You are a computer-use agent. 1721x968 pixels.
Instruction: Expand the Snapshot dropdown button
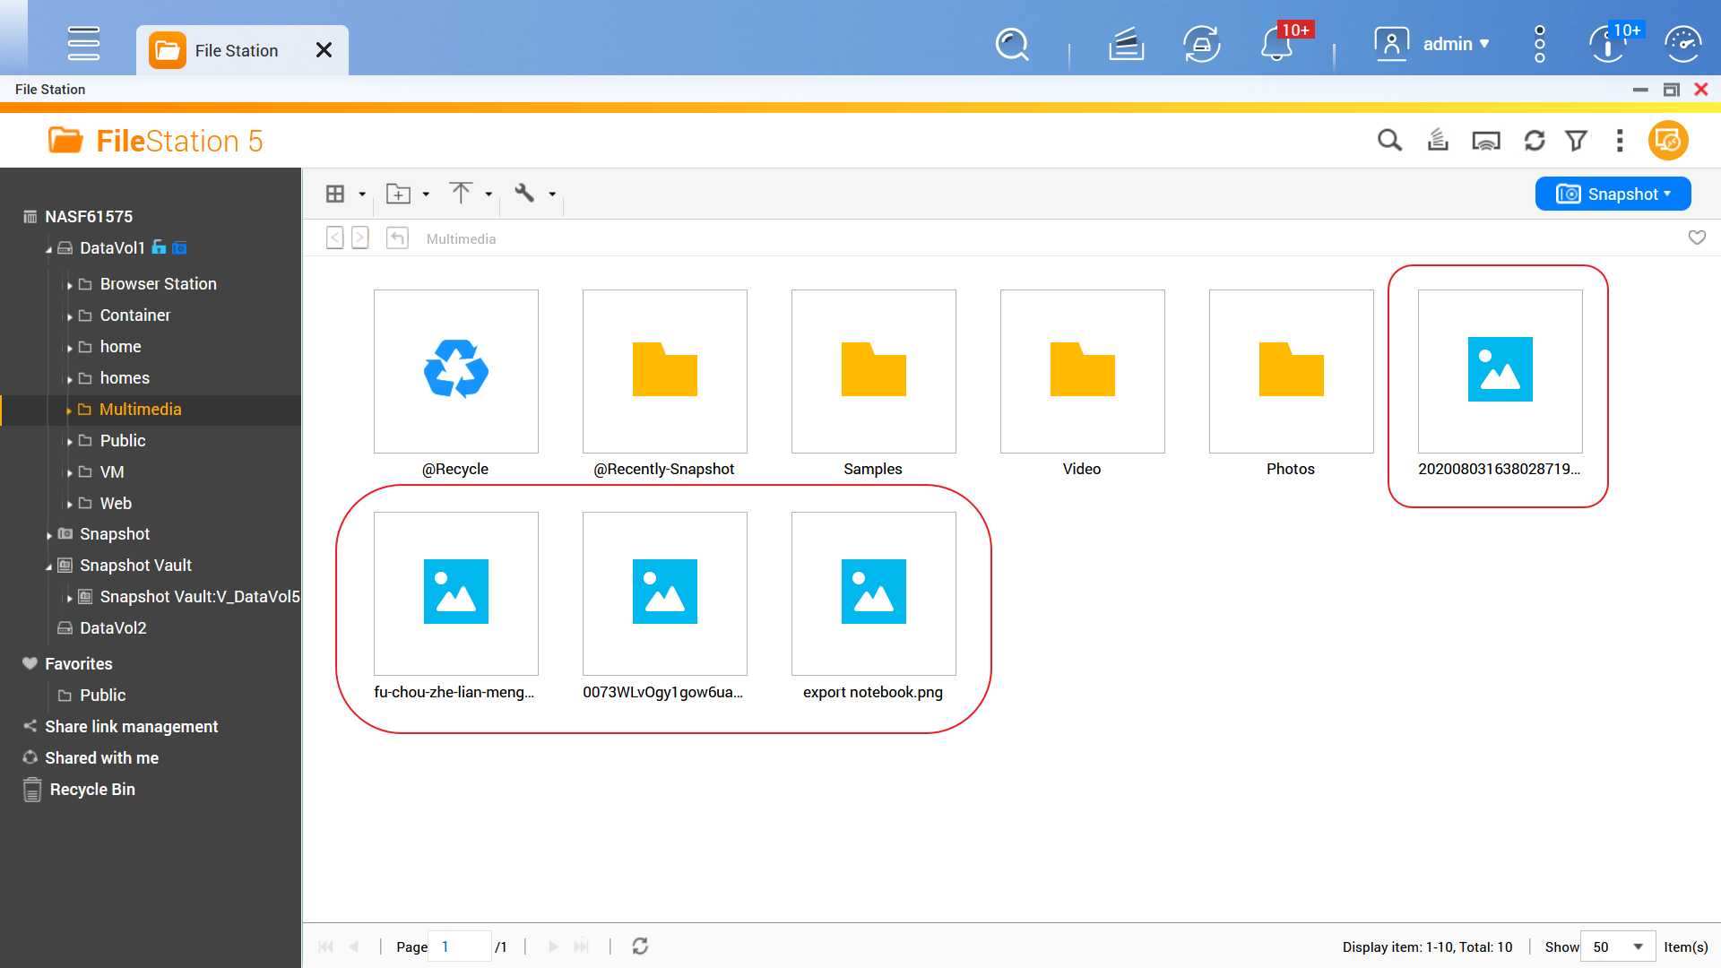coord(1613,194)
